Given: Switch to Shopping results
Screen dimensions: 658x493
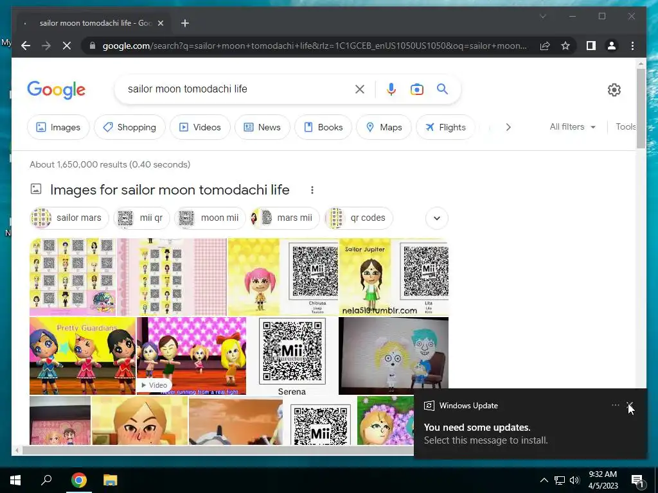Looking at the screenshot, I should [x=130, y=127].
